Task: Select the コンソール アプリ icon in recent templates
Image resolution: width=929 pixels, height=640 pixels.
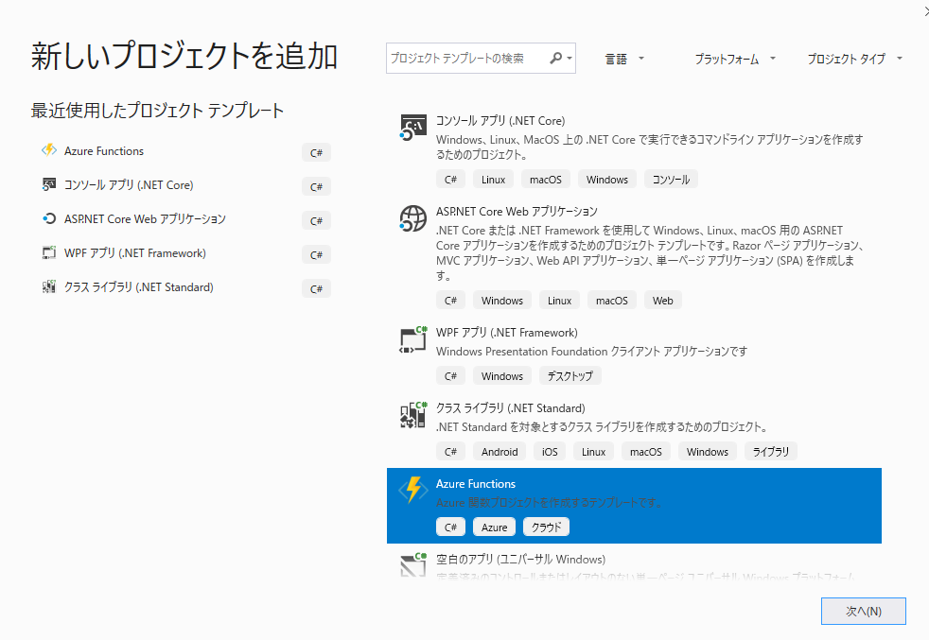Action: coord(49,184)
